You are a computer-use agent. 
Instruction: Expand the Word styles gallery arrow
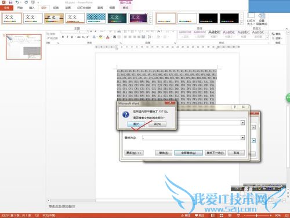coord(267,38)
